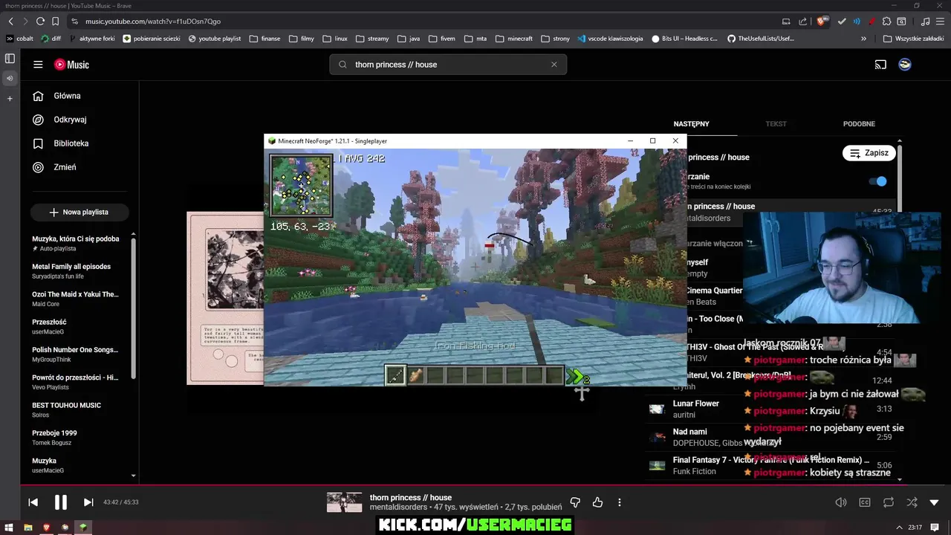The image size is (951, 535).
Task: Open the Wszystkie zakładki bookmarks folder
Action: pos(913,39)
